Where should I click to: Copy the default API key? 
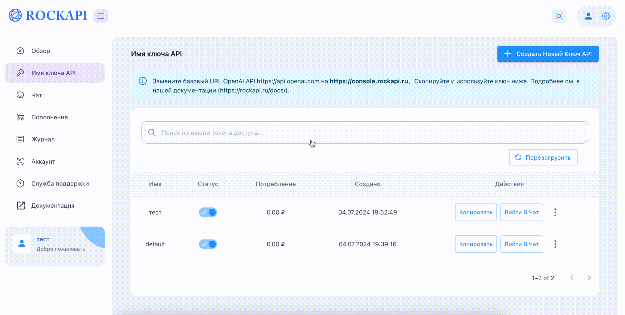point(476,244)
